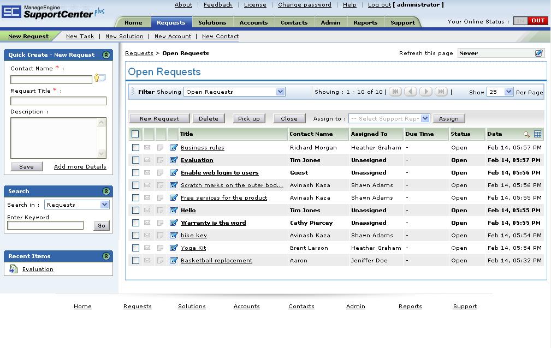The image size is (551, 348).
Task: Go to the last page of results
Action: 441,92
